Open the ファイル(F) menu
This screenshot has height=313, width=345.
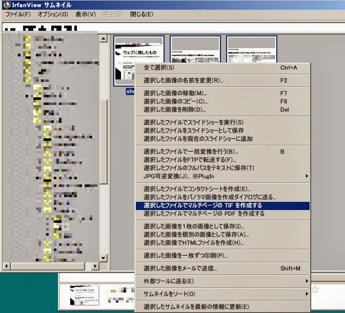[x=18, y=14]
